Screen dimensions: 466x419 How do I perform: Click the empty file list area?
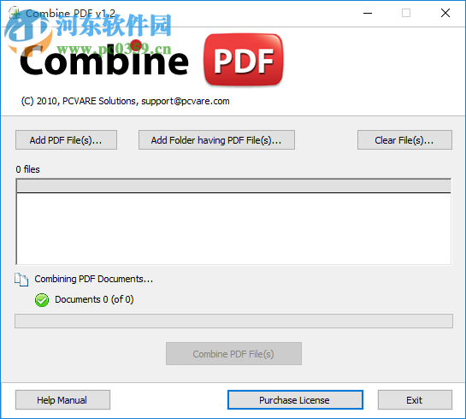[x=233, y=228]
